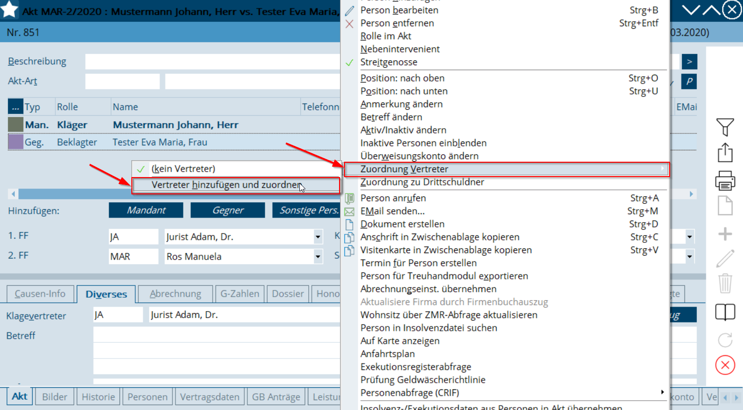The width and height of the screenshot is (743, 410).
Task: Expand Zuordnung Vertreter submenu
Action: click(x=506, y=169)
